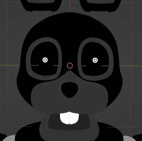Select the white buck teeth
The width and height of the screenshot is (142, 141).
[x=69, y=118]
